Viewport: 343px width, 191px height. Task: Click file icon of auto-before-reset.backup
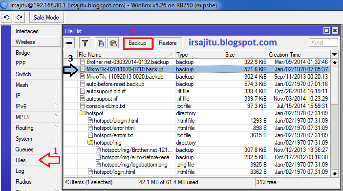point(83,84)
